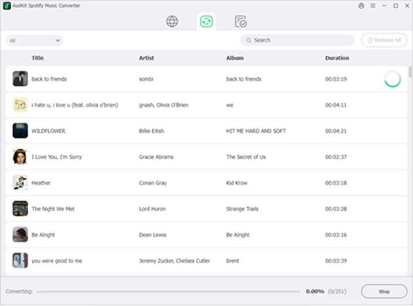Click artist Lord Huron
The height and width of the screenshot is (306, 413).
[x=152, y=209]
